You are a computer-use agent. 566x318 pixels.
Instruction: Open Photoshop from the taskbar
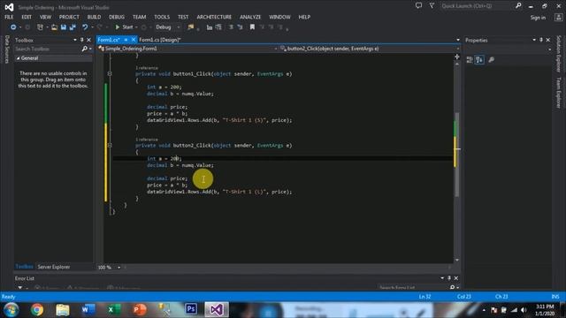pos(191,309)
